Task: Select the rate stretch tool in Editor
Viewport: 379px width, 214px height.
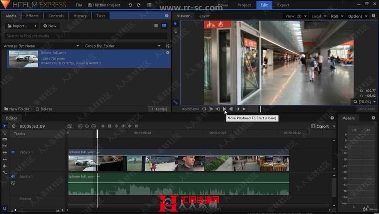Action: point(5,172)
